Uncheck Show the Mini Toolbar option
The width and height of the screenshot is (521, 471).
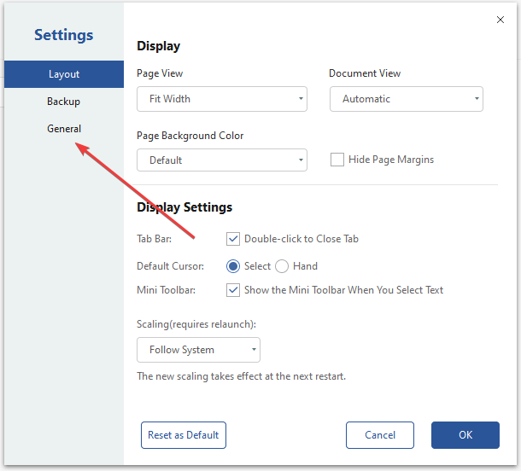pyautogui.click(x=233, y=290)
